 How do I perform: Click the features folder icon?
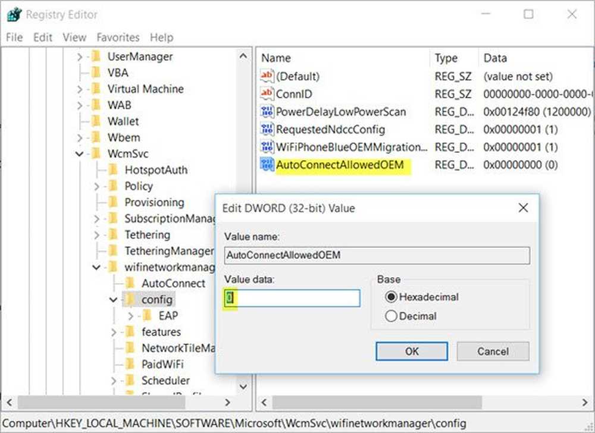[130, 332]
